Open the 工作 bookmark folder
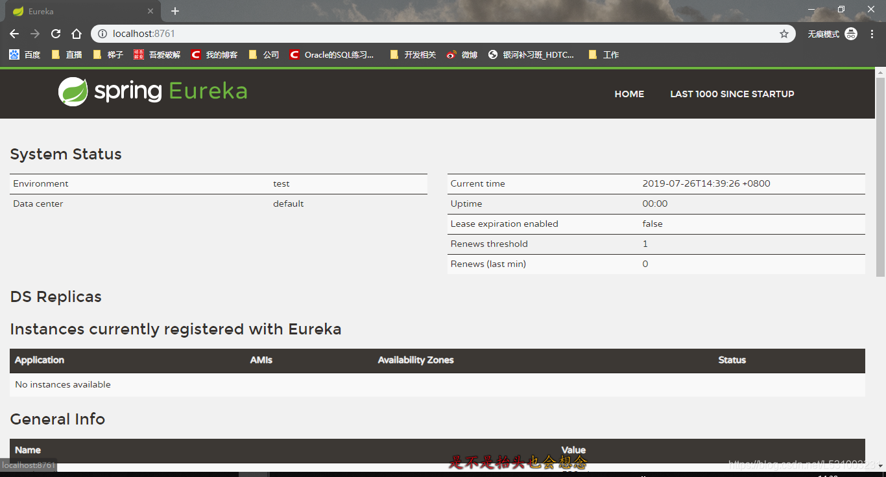This screenshot has height=477, width=886. [603, 55]
